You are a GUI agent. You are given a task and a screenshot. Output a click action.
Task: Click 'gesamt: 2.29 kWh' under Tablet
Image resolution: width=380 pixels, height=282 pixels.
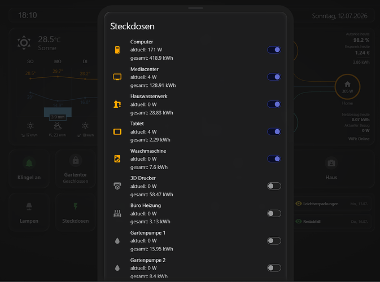(150, 140)
